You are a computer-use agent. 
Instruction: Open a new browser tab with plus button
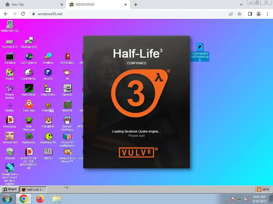coord(136,5)
